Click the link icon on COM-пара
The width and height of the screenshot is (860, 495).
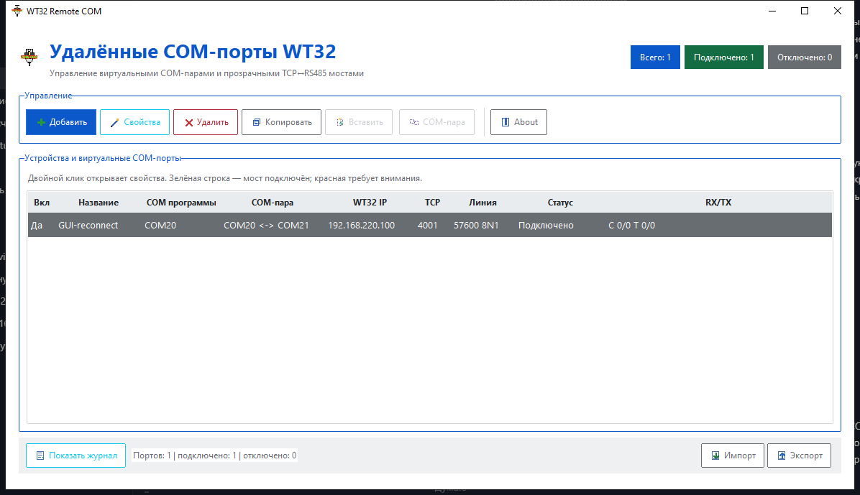[414, 122]
